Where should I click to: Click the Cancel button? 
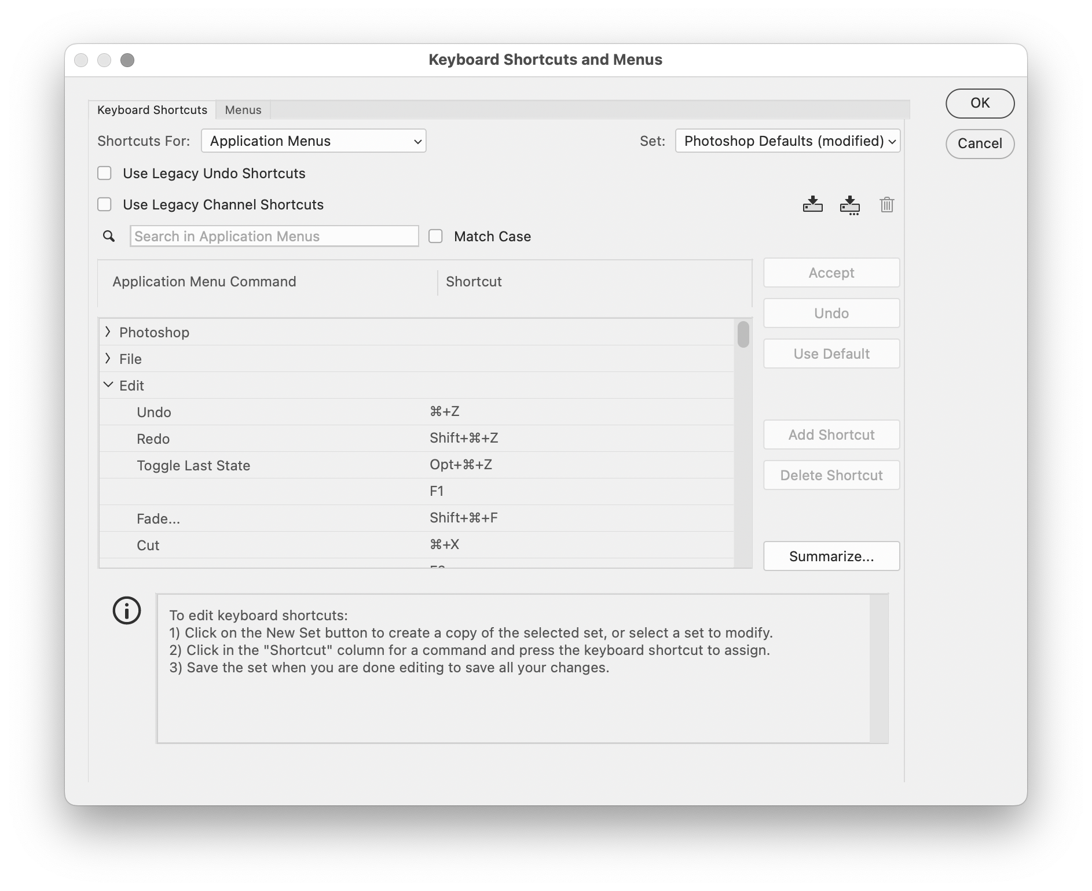tap(980, 143)
